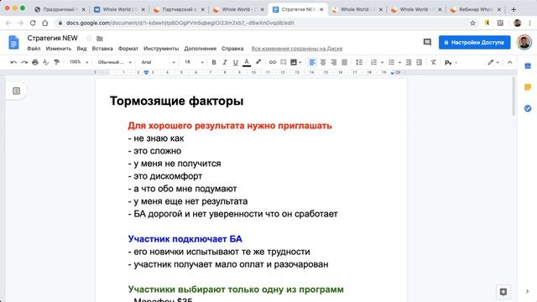Expand the numbered list style arrow

point(383,62)
